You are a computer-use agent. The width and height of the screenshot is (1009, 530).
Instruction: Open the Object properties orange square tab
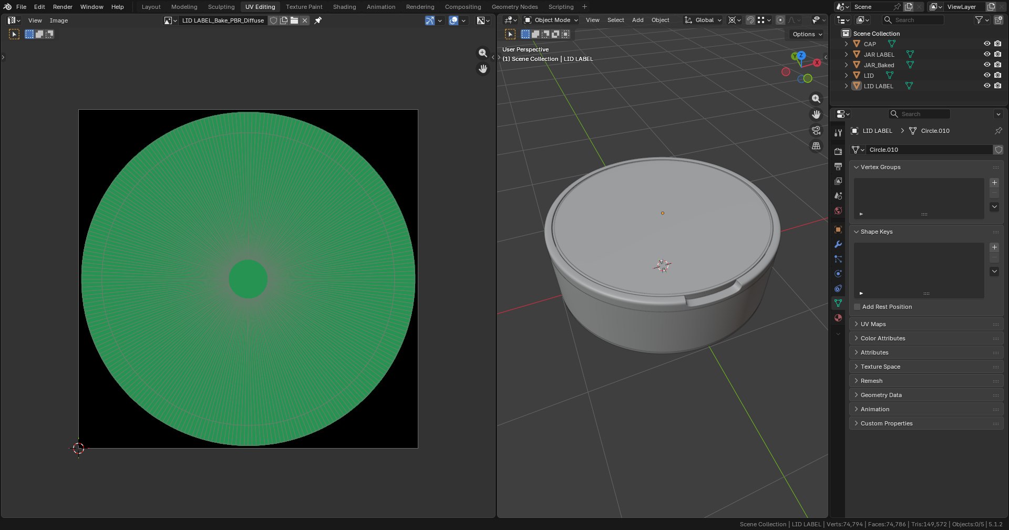click(x=838, y=230)
